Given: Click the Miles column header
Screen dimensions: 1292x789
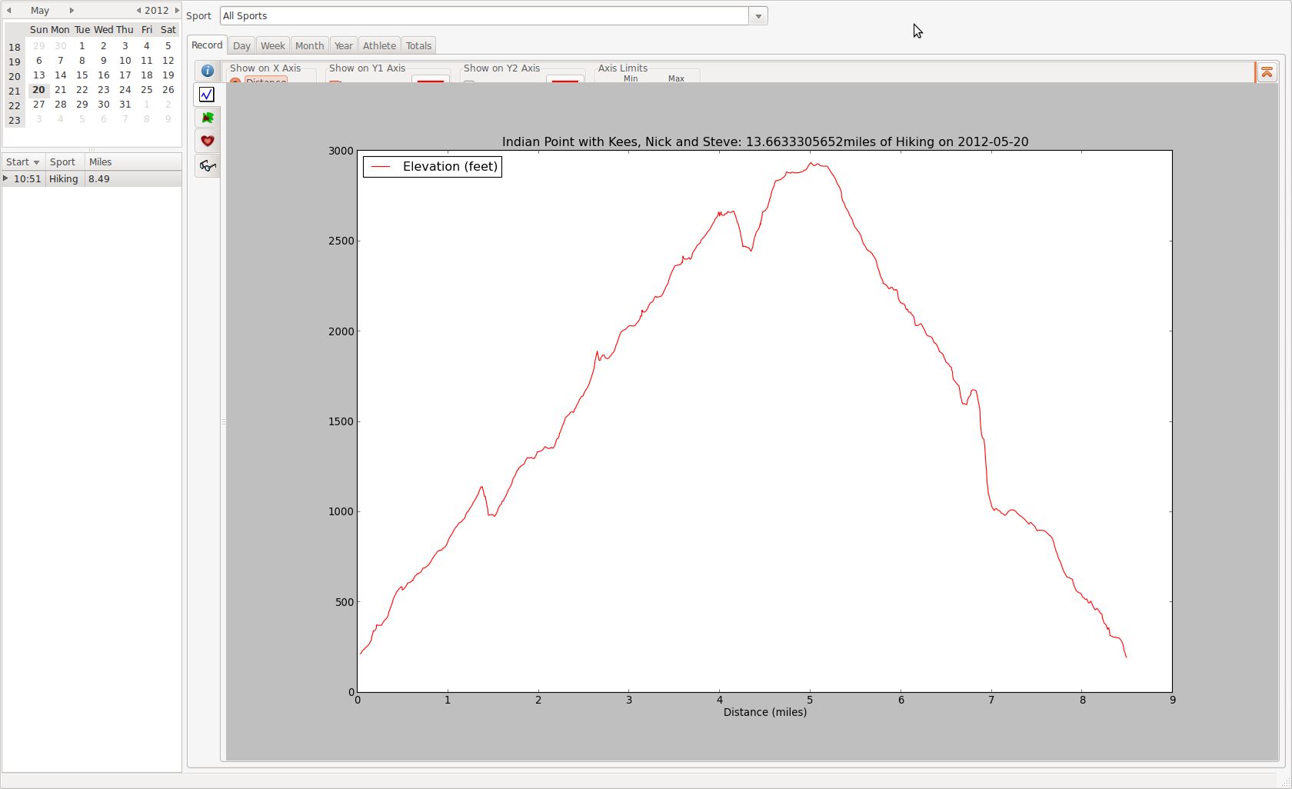Looking at the screenshot, I should (101, 162).
